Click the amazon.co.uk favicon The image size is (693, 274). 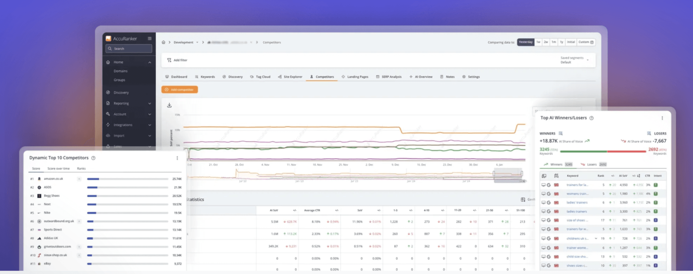click(39, 179)
